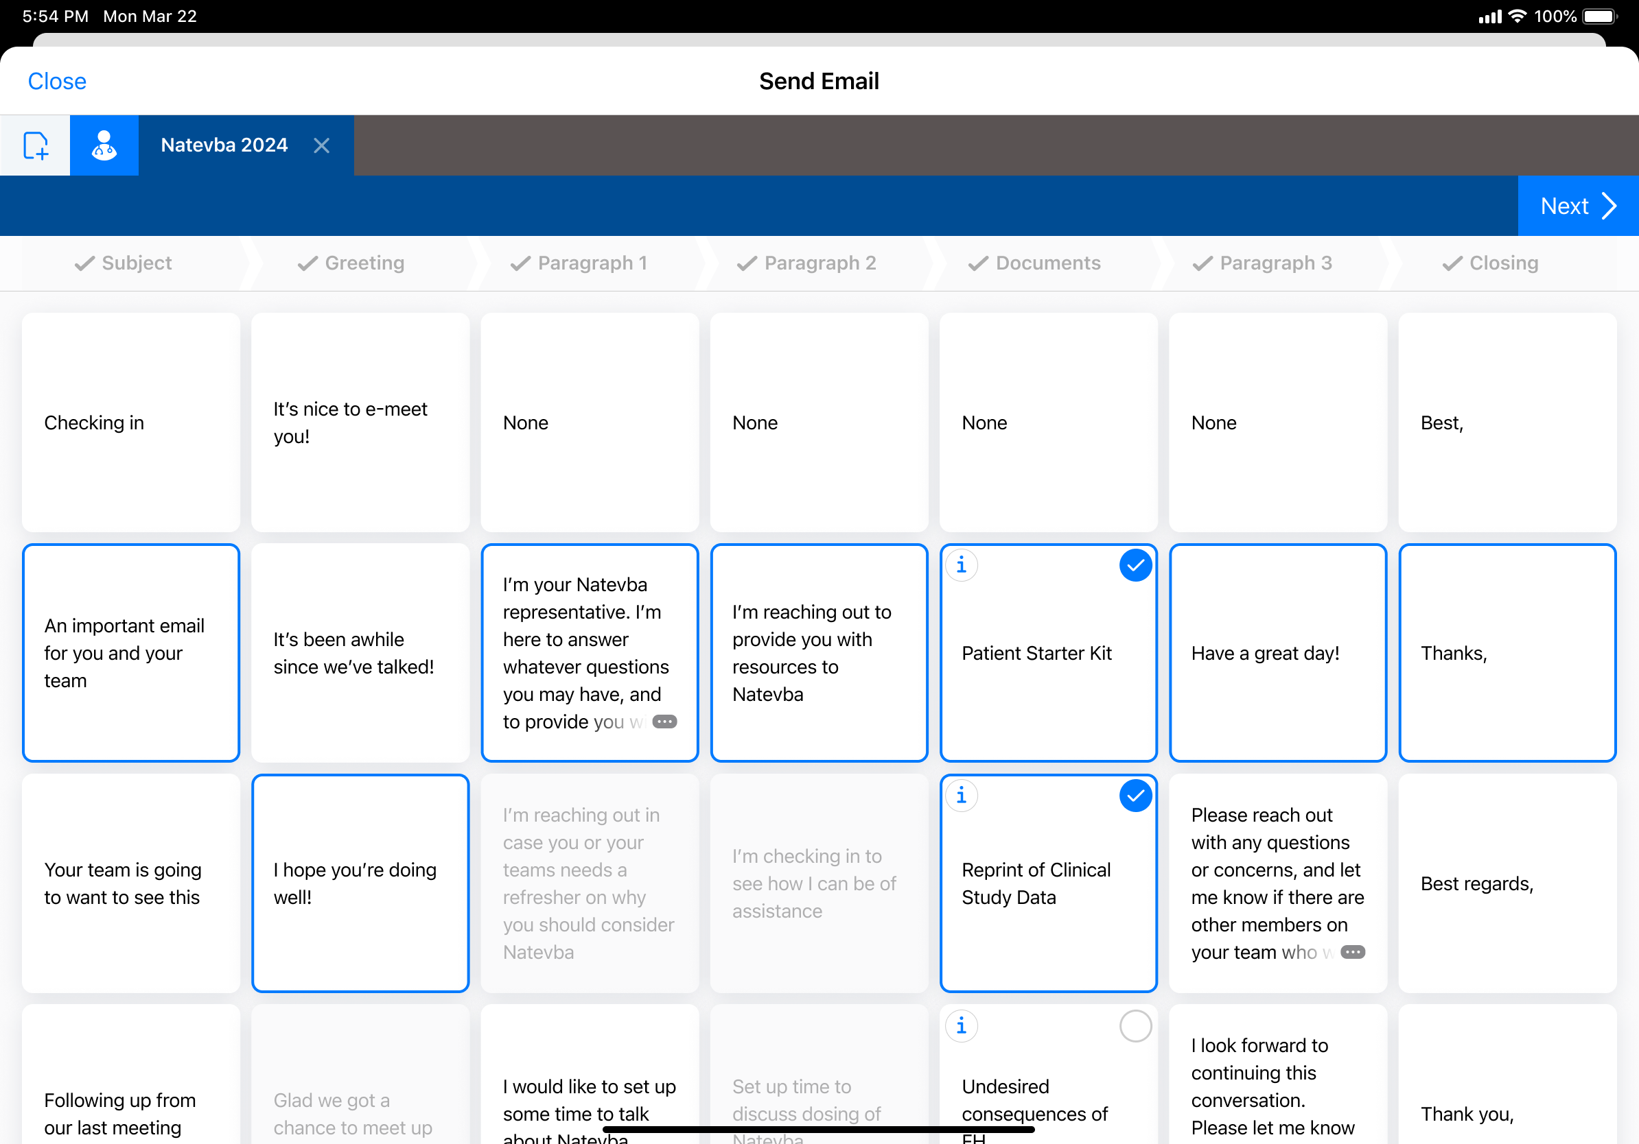Show info for Undesired consequences document
The image size is (1639, 1144).
click(x=962, y=1026)
